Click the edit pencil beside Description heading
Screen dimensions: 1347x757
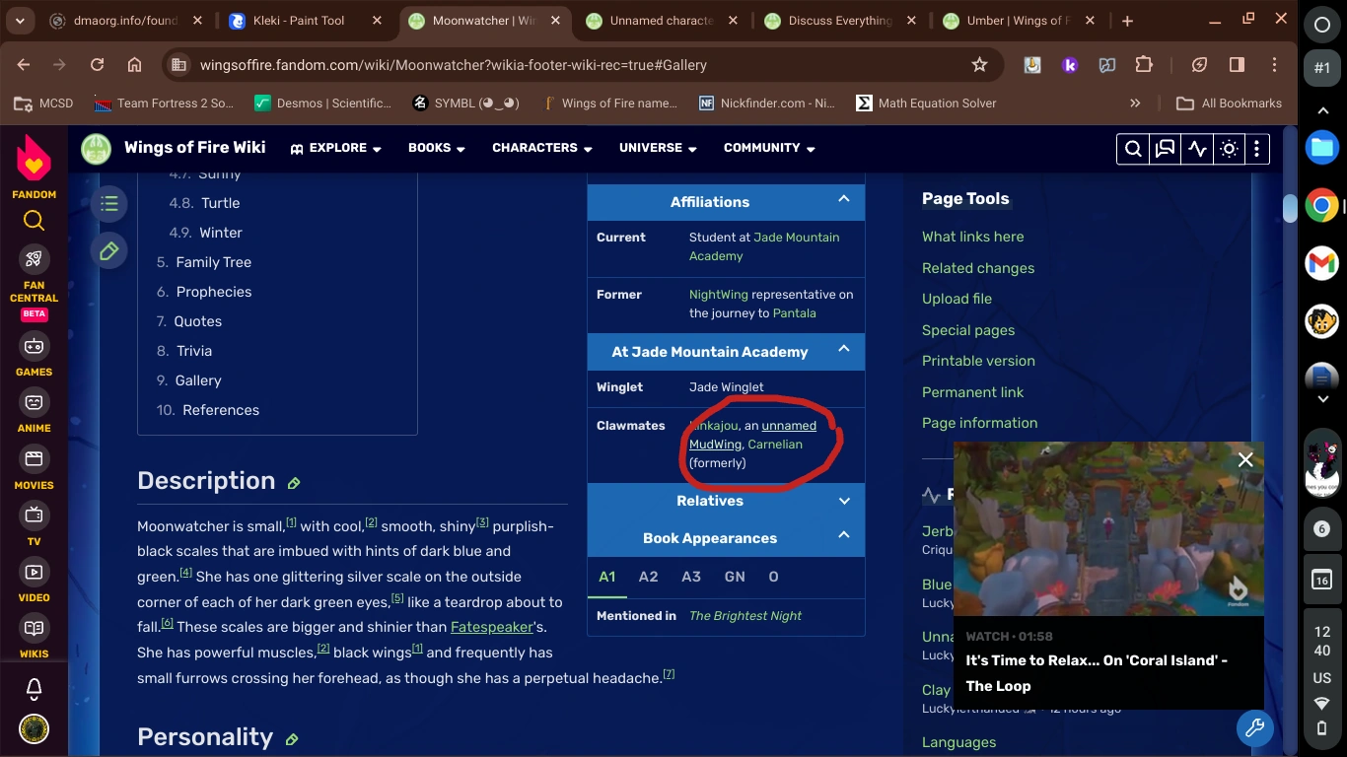click(x=294, y=483)
